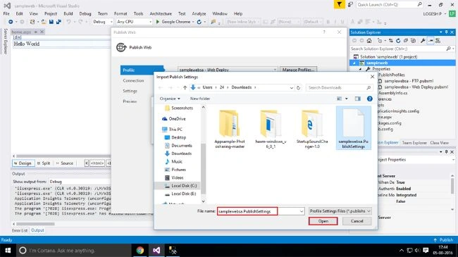Select Pictures in navigation pane
The height and width of the screenshot is (257, 458).
[175, 170]
